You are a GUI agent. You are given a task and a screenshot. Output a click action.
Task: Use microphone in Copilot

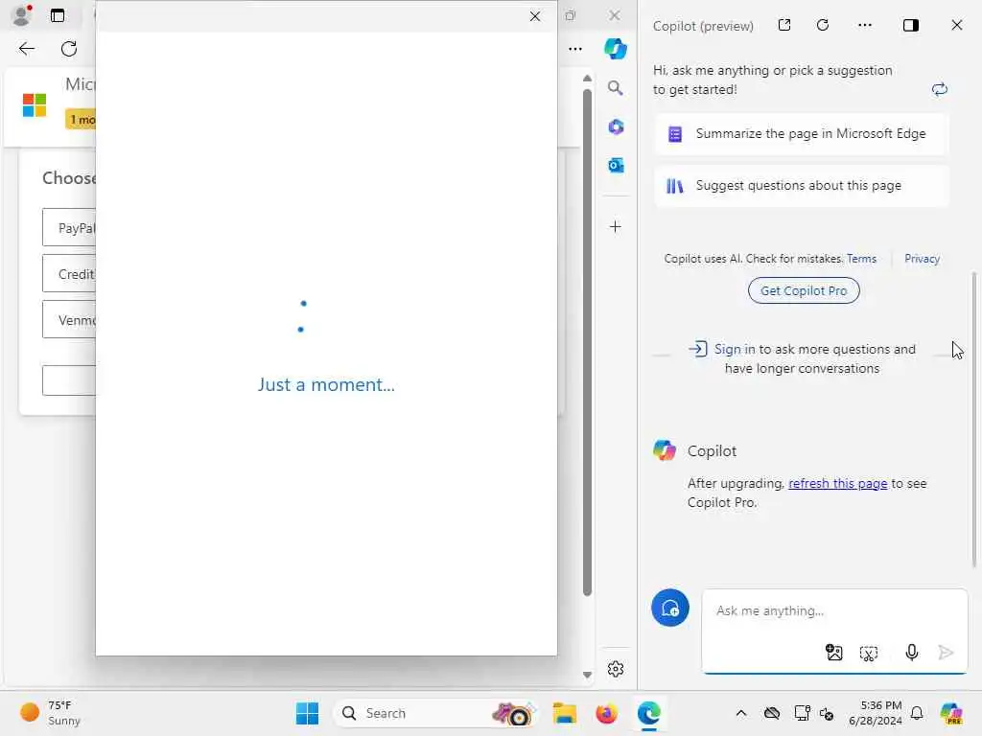[912, 653]
